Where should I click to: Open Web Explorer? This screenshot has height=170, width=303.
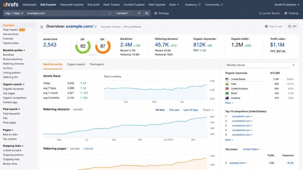[x=157, y=5]
